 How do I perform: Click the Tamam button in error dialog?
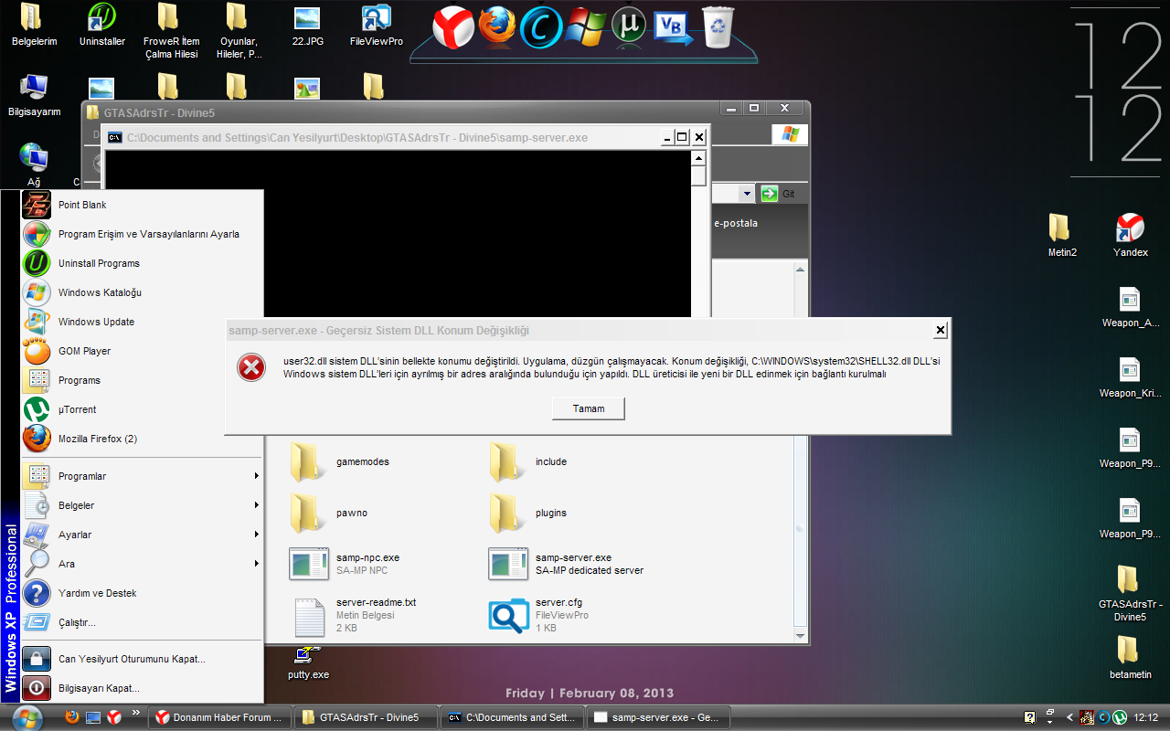click(589, 408)
